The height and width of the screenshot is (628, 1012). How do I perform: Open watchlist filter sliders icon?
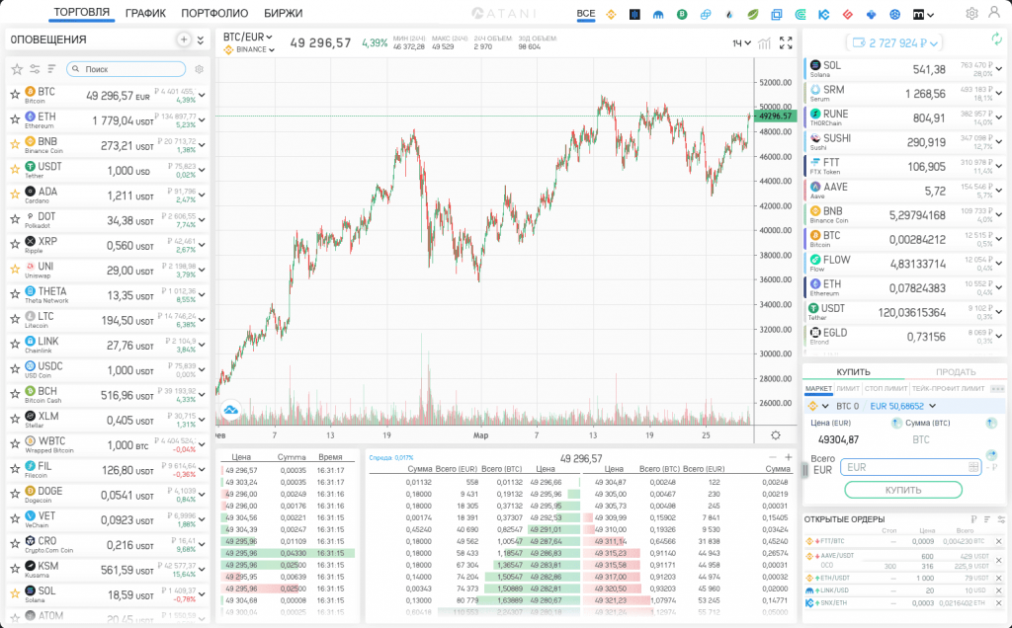pyautogui.click(x=35, y=69)
